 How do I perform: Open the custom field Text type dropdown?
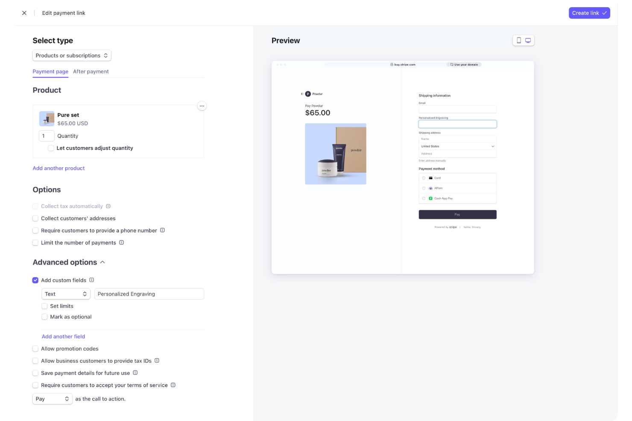coord(65,294)
